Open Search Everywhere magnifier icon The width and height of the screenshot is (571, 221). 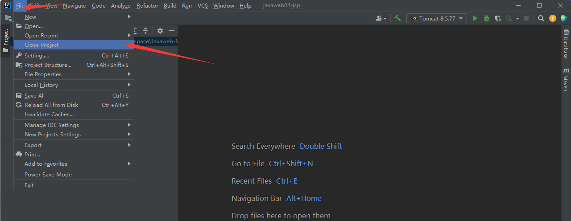coord(541,18)
